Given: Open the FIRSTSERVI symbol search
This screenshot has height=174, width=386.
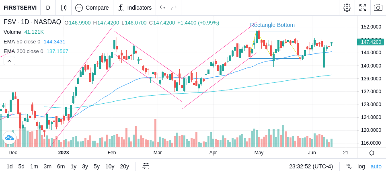Looking at the screenshot, I should [20, 8].
